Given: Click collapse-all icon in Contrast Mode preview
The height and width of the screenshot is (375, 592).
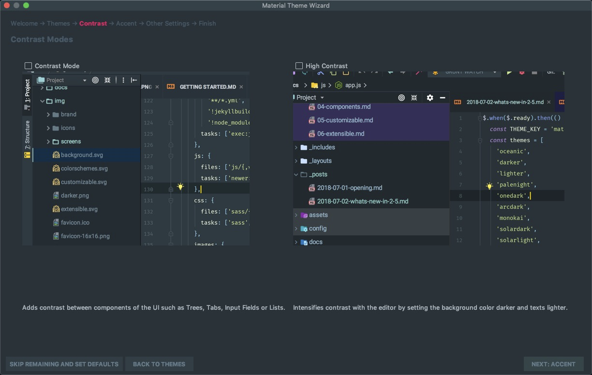Looking at the screenshot, I should click(108, 80).
